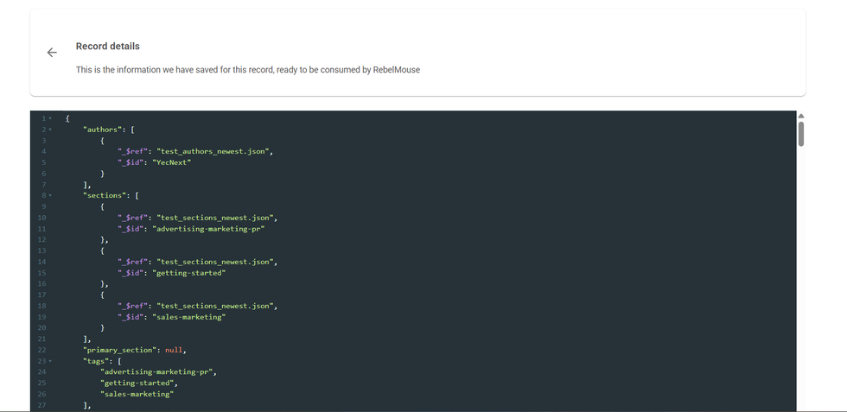Viewport: 847px width, 412px height.
Task: Click the RebelMouse description text
Action: click(x=247, y=70)
